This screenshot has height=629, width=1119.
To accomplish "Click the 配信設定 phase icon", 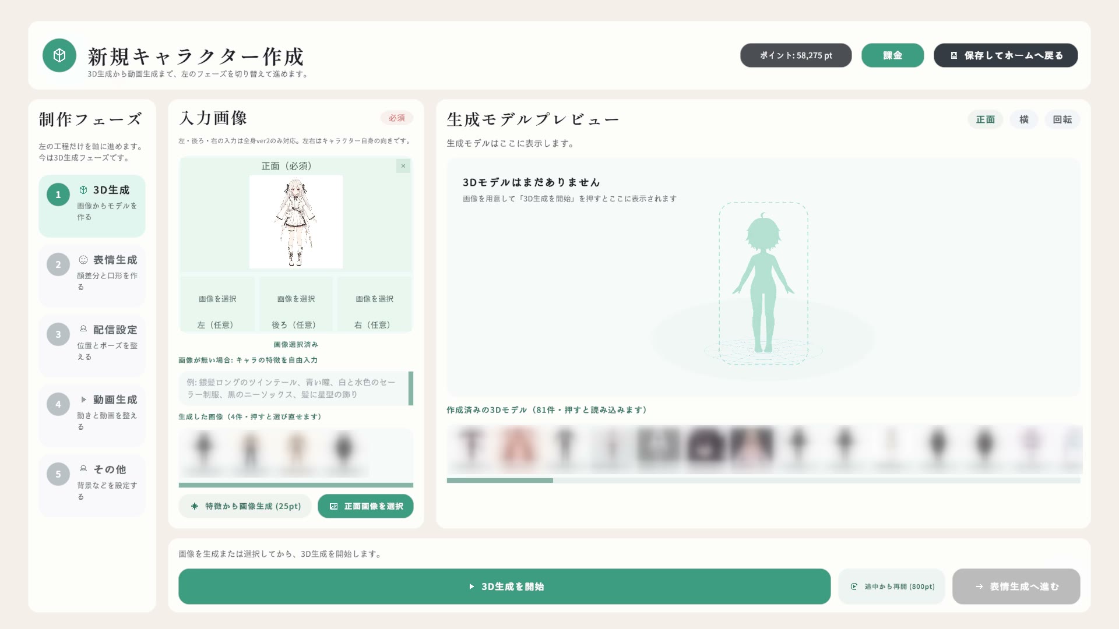I will 83,329.
